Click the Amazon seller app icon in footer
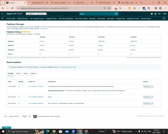168x134 pixels. (x=35, y=116)
